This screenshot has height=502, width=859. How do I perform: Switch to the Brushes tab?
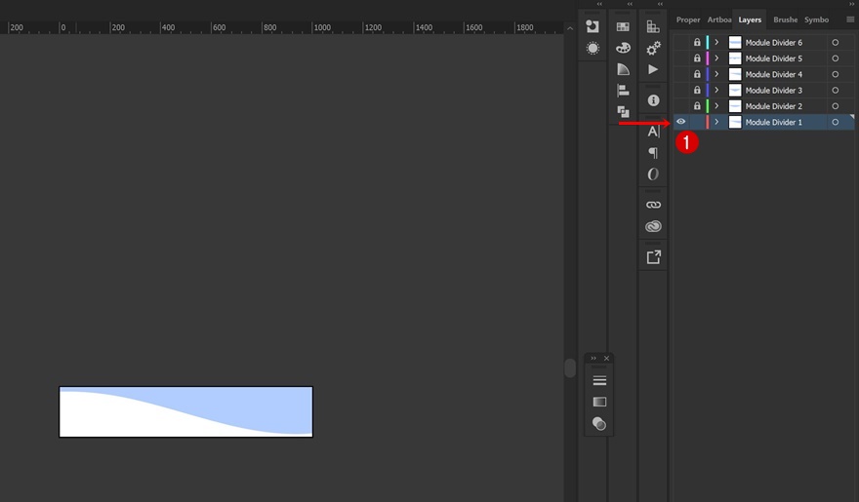click(x=785, y=19)
